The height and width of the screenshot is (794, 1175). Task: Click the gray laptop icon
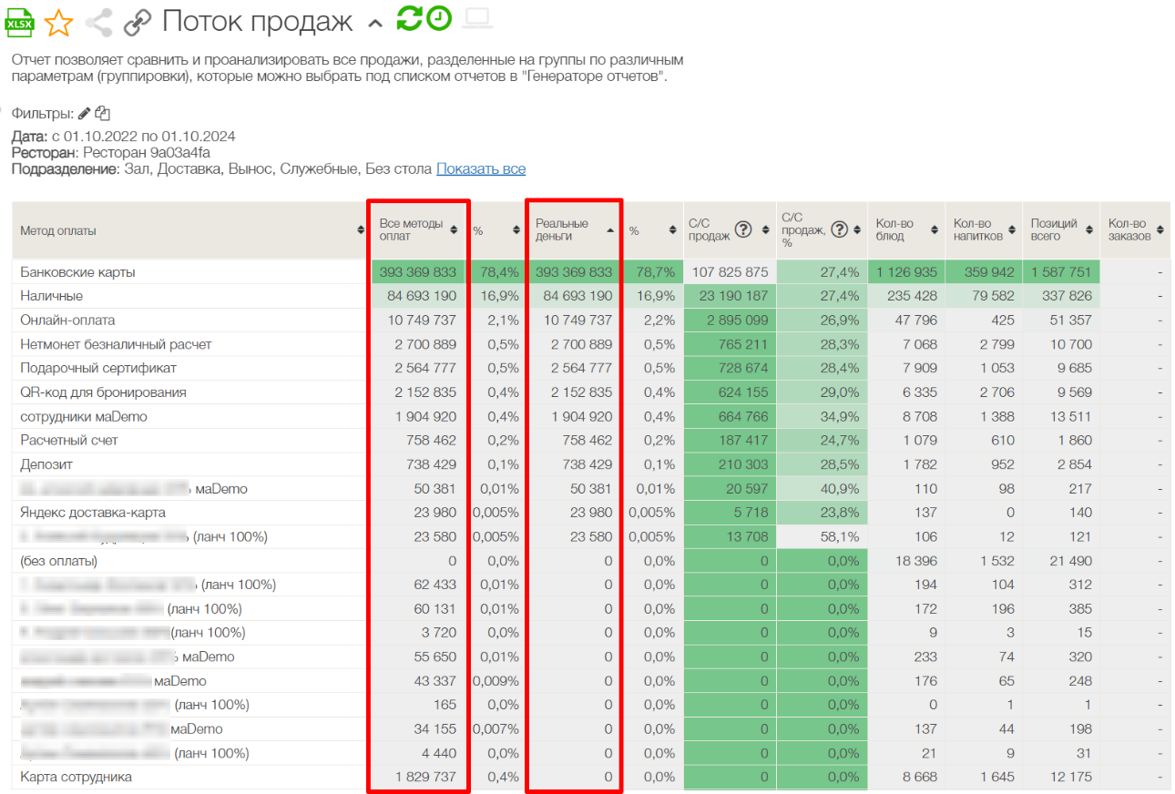[476, 19]
